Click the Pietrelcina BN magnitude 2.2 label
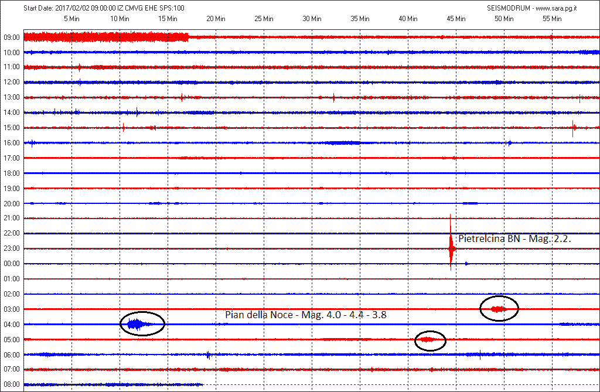This screenshot has width=600, height=392. [x=514, y=239]
